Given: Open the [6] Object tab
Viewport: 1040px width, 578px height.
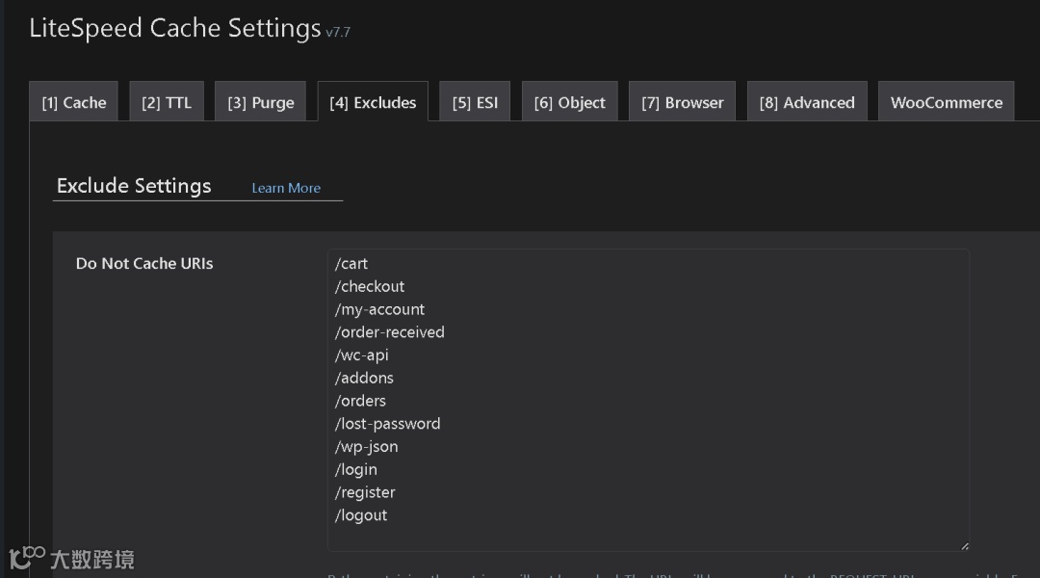Looking at the screenshot, I should click(569, 102).
